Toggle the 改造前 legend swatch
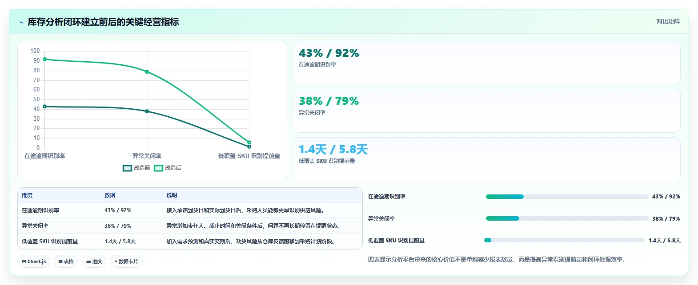 pyautogui.click(x=127, y=168)
